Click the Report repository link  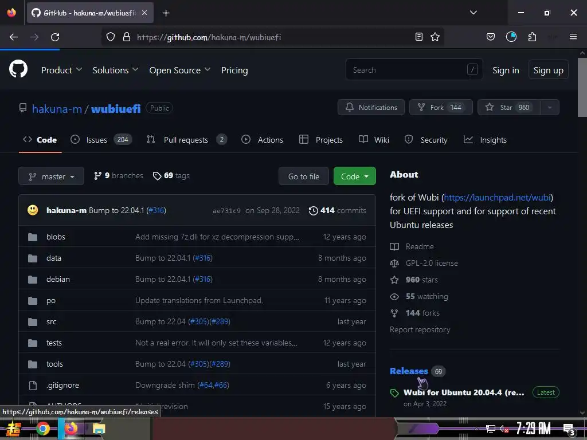click(420, 329)
